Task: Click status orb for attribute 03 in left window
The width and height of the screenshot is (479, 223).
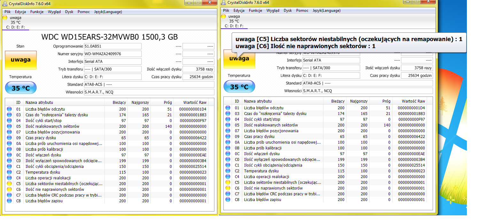Action: tap(9, 115)
